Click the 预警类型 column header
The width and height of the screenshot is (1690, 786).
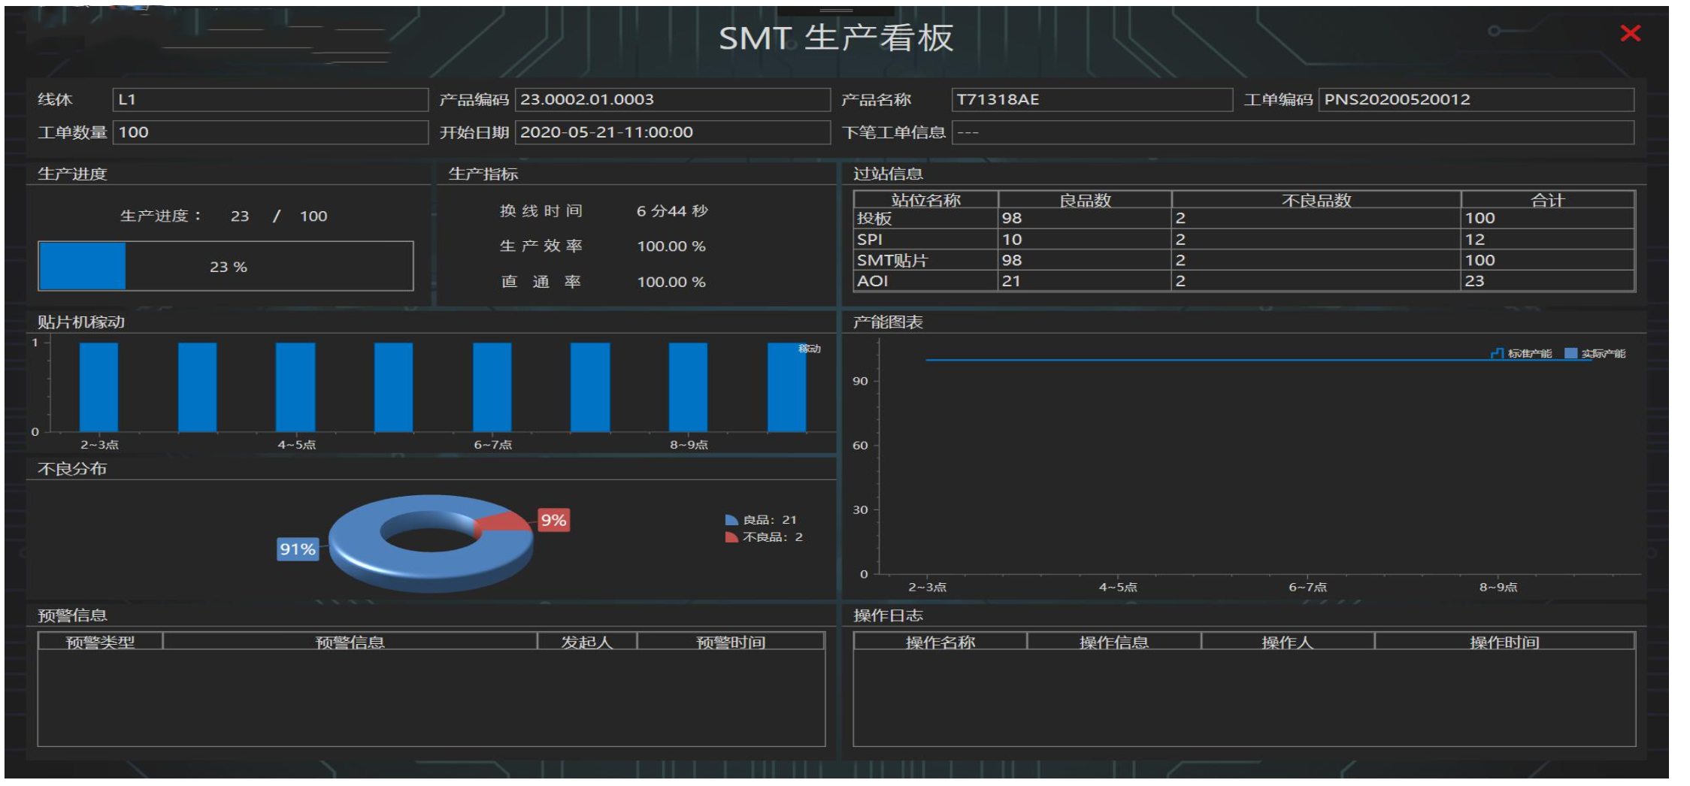pyautogui.click(x=100, y=642)
